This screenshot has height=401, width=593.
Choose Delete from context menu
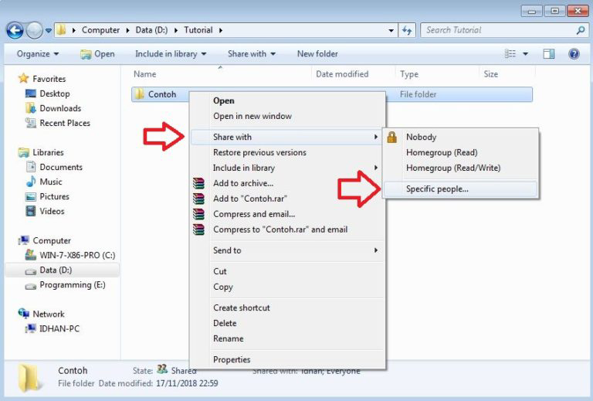(x=287, y=324)
